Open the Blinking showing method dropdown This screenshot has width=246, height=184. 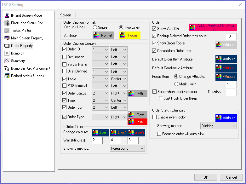[218, 126]
